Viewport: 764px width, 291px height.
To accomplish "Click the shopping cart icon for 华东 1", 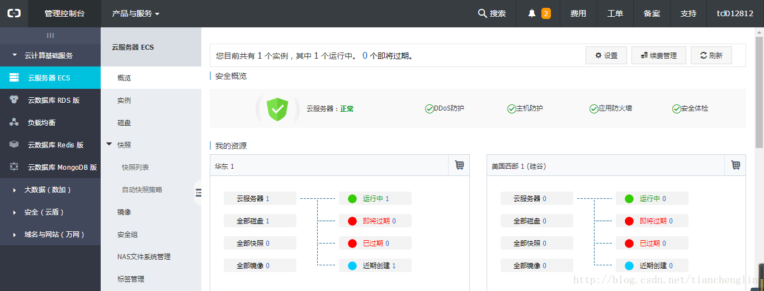I will coord(459,165).
